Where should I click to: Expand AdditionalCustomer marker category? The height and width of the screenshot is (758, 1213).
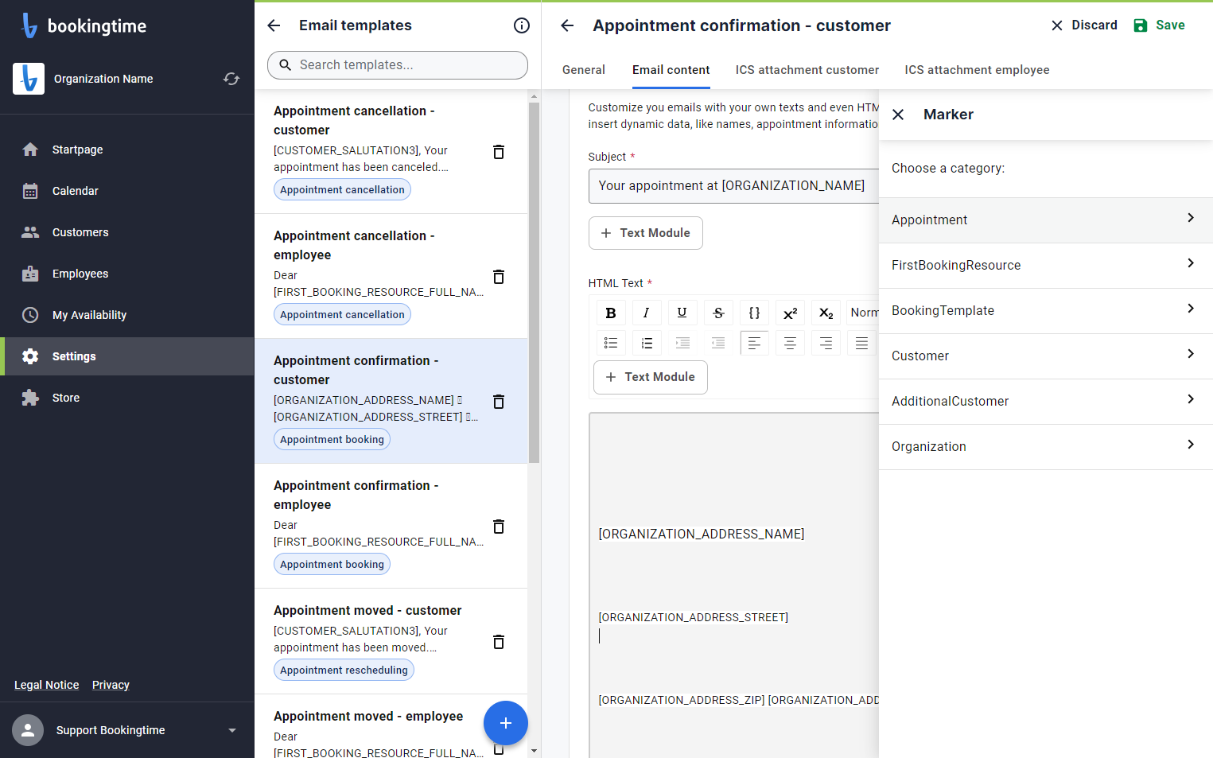click(x=1046, y=402)
